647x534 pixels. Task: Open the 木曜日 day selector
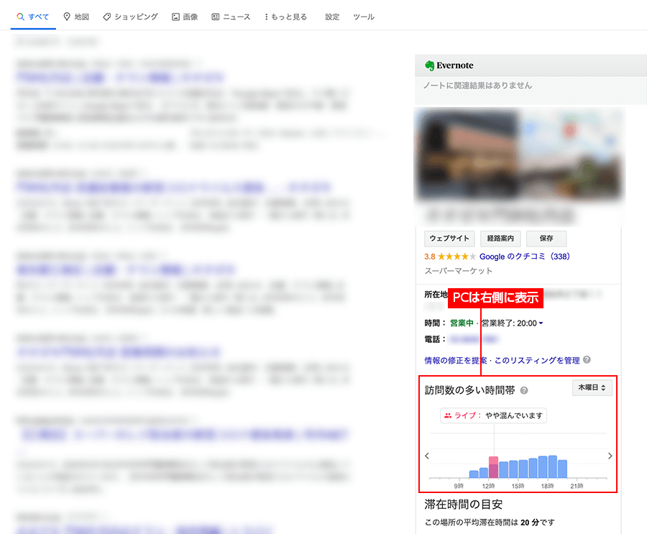coord(592,388)
